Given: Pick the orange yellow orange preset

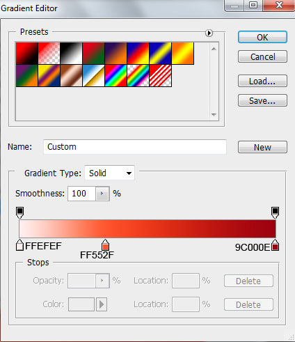Looking at the screenshot, I should click(x=183, y=53).
